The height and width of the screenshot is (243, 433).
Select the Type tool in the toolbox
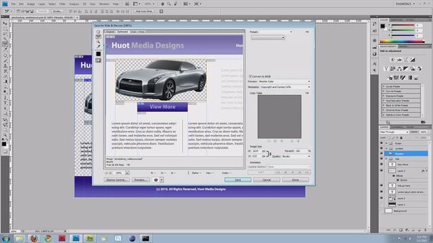(5, 103)
